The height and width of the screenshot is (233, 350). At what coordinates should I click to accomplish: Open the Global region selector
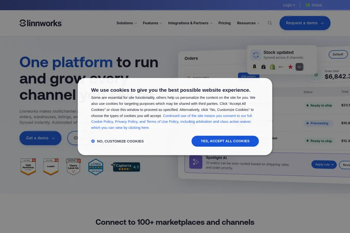pos(314,5)
